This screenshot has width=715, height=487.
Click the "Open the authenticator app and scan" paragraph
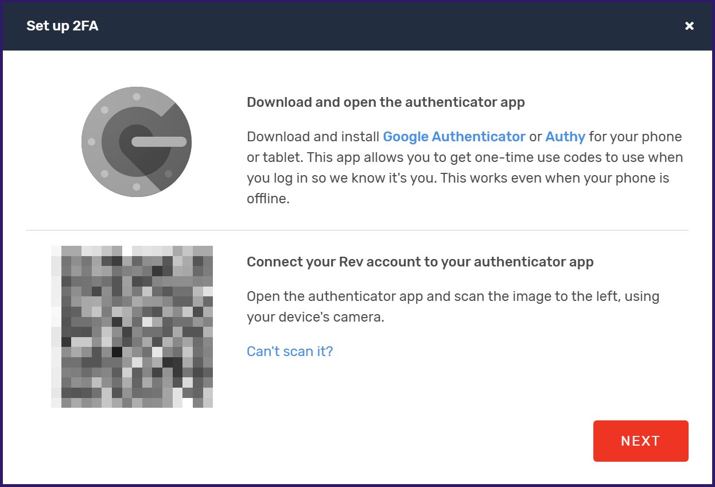click(x=453, y=306)
